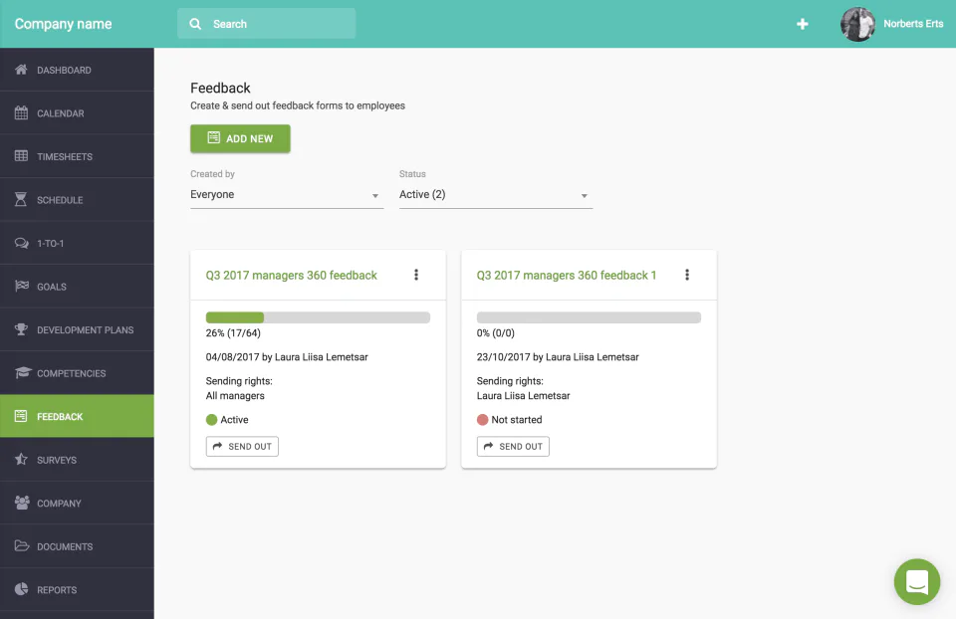Image resolution: width=956 pixels, height=619 pixels.
Task: Click the Schedule hourglass icon
Action: (21, 199)
